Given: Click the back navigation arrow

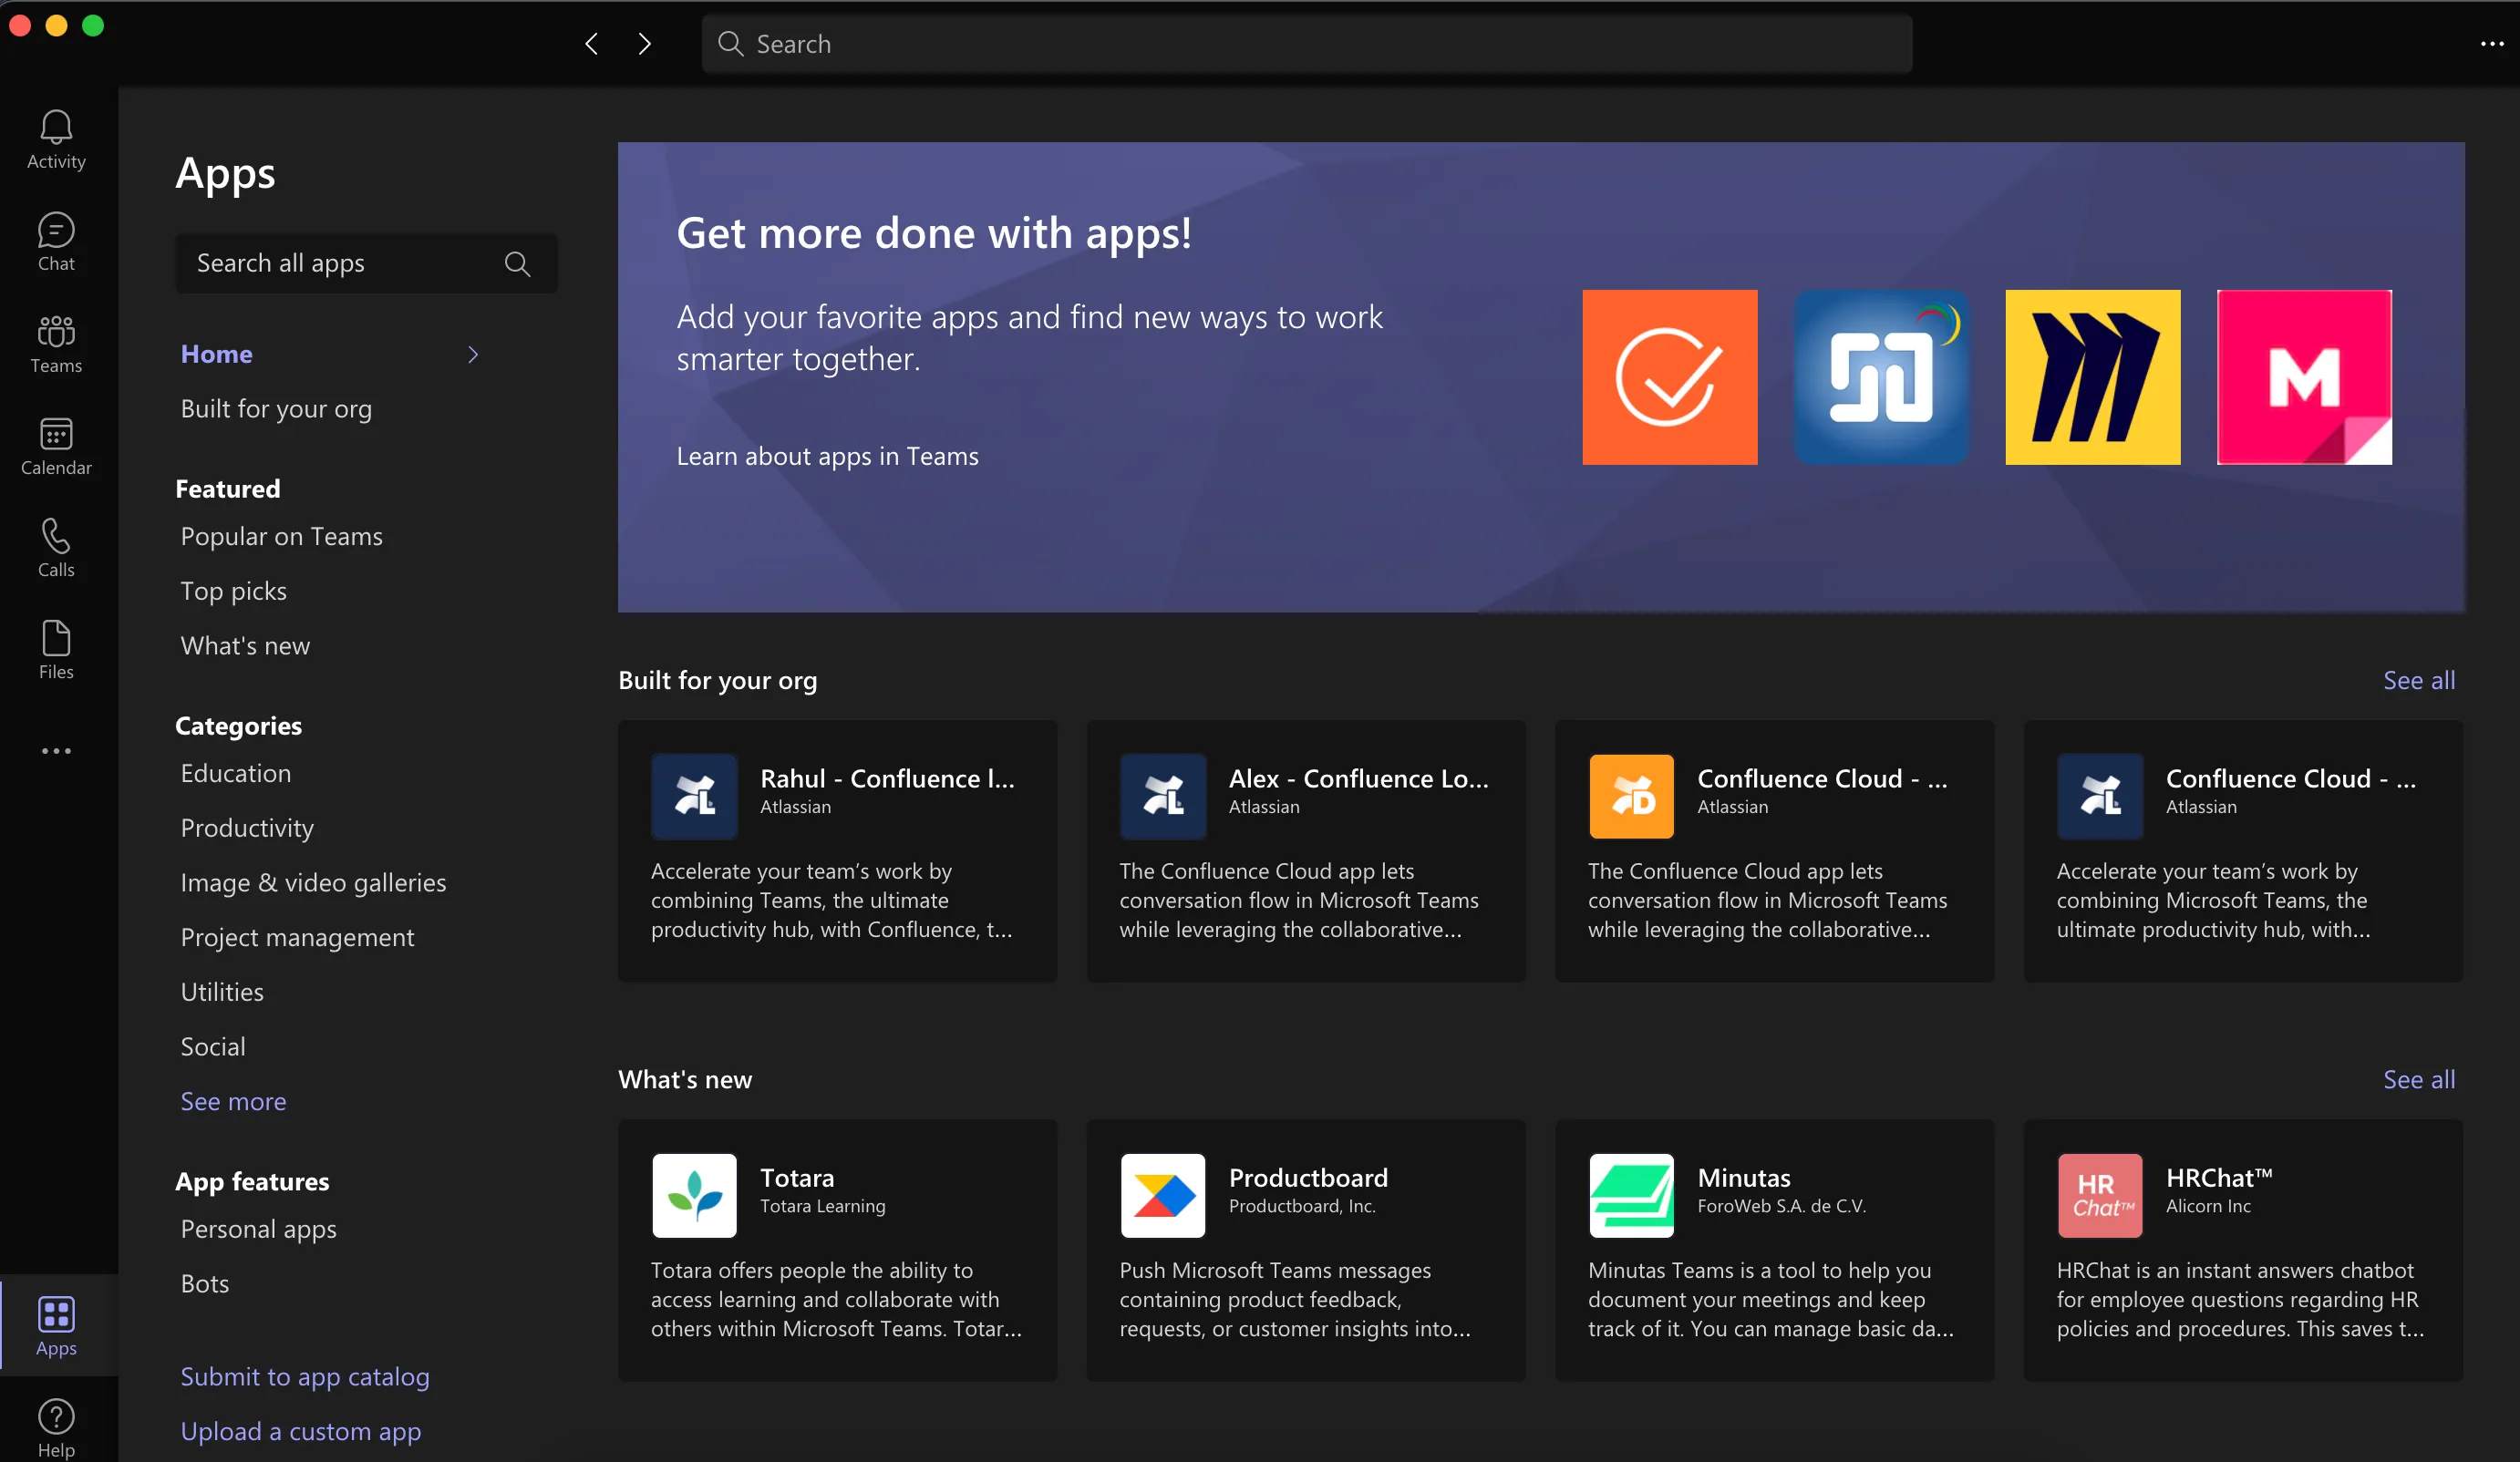Looking at the screenshot, I should coord(592,44).
